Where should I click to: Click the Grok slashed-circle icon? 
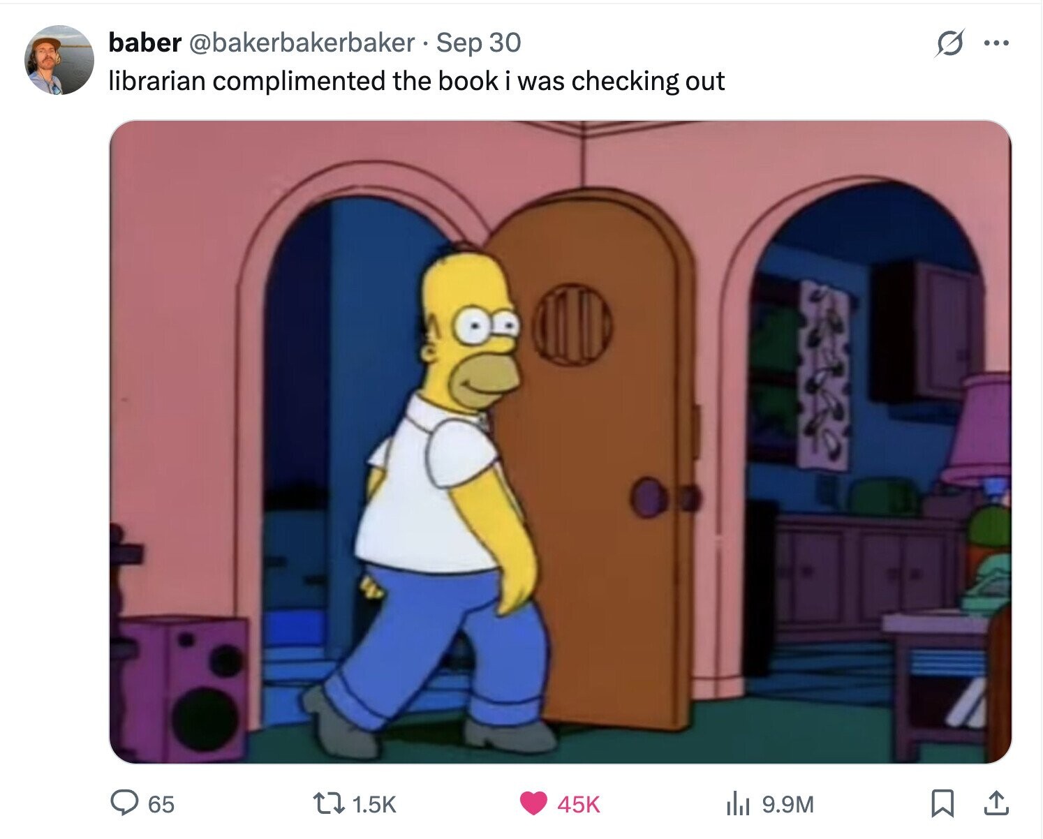950,43
